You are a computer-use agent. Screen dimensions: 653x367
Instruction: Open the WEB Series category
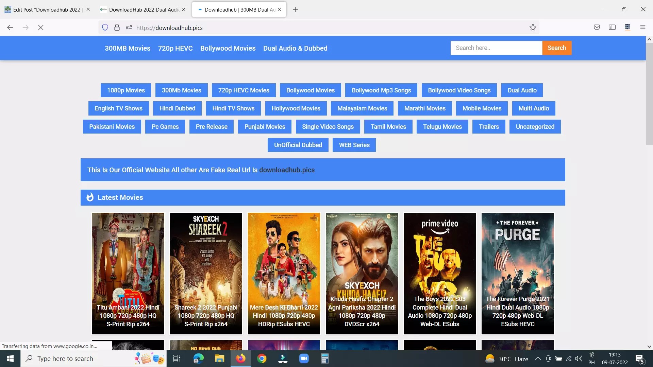click(354, 145)
